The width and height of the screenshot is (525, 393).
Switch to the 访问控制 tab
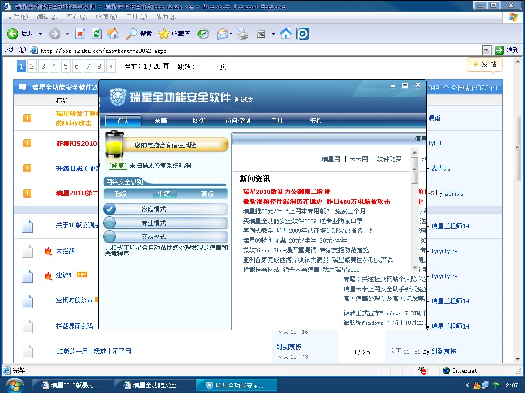[x=238, y=121]
